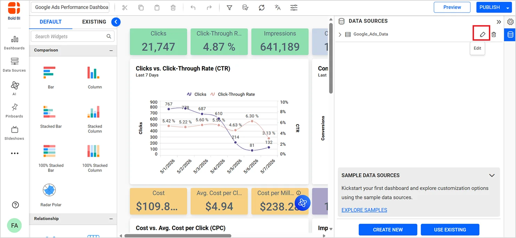This screenshot has height=238, width=516.
Task: Open the data source settings toolbar icon
Action: pos(245,7)
